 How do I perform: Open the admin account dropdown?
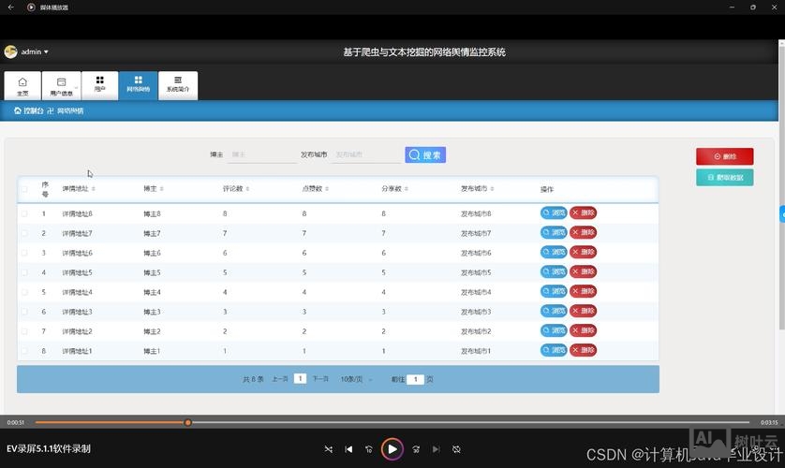coord(34,51)
